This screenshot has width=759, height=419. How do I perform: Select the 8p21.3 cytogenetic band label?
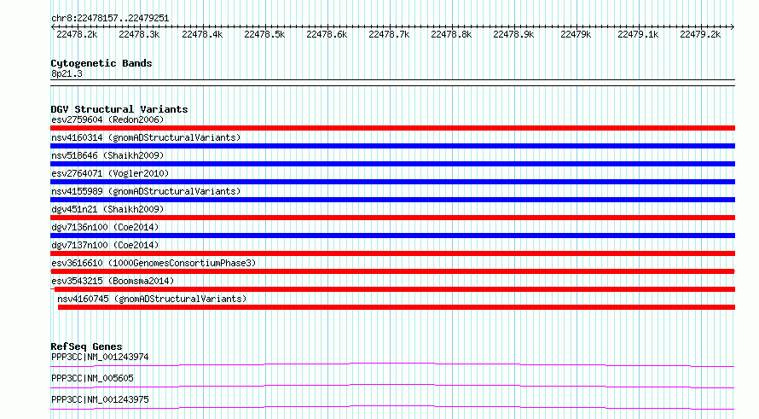coord(67,73)
